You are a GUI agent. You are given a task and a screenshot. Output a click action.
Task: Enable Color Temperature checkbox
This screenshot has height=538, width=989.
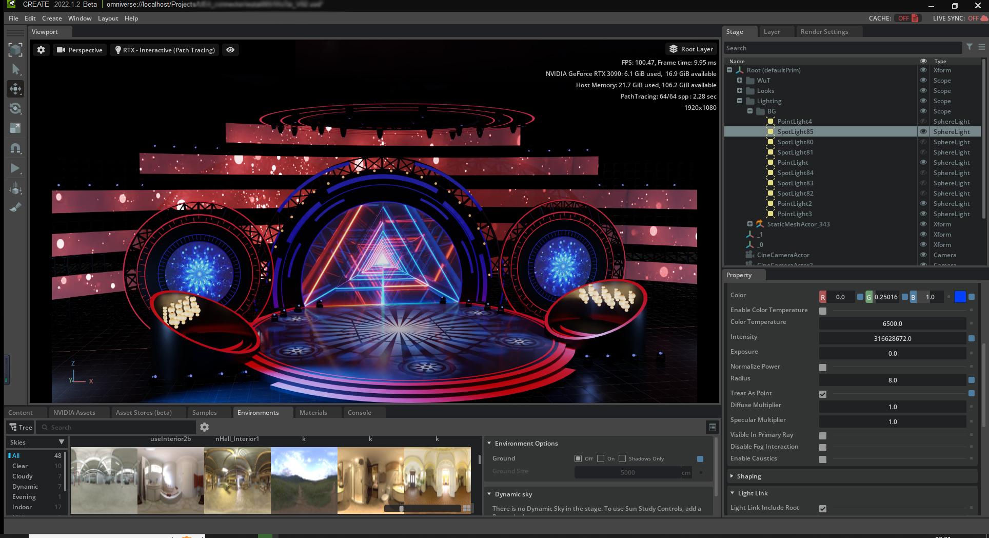tap(823, 311)
